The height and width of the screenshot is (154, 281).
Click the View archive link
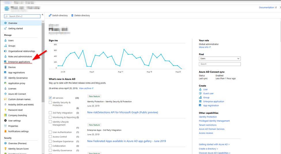86,88
